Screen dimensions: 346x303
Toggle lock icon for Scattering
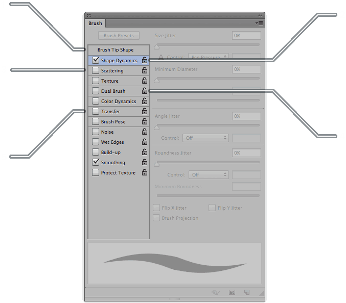coord(145,70)
